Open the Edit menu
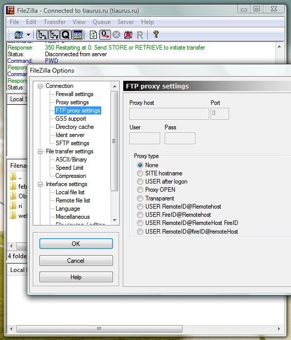 click(31, 22)
